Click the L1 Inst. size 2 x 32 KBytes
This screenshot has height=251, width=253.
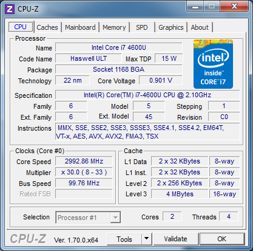click(x=180, y=172)
